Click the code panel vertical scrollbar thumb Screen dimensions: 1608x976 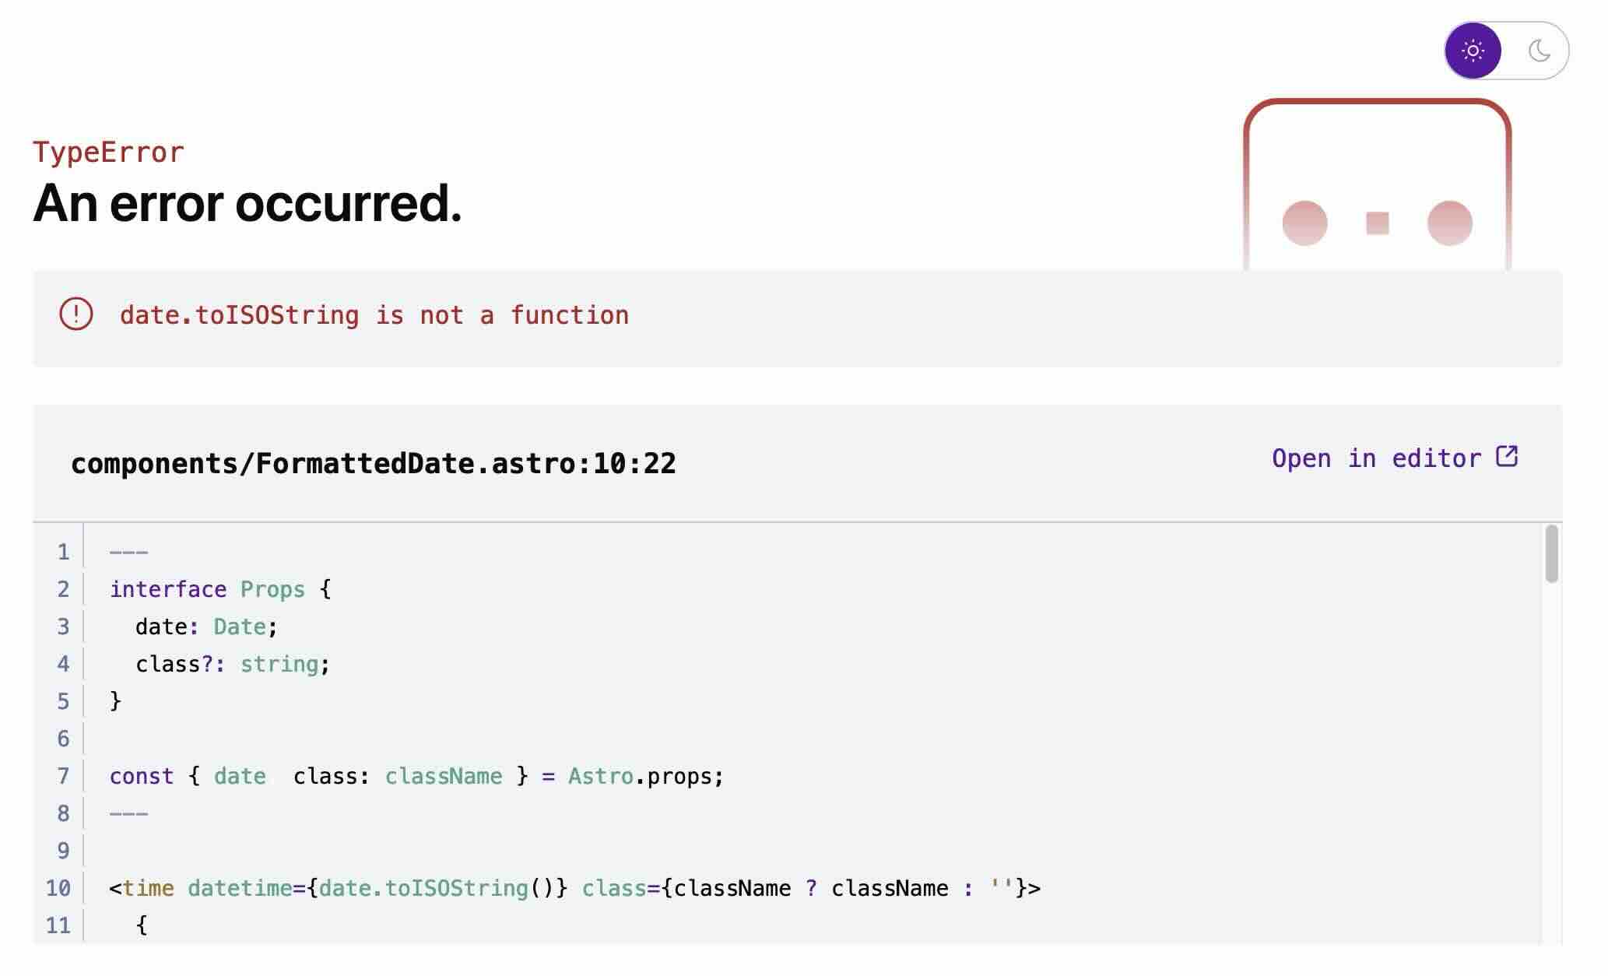(1551, 554)
